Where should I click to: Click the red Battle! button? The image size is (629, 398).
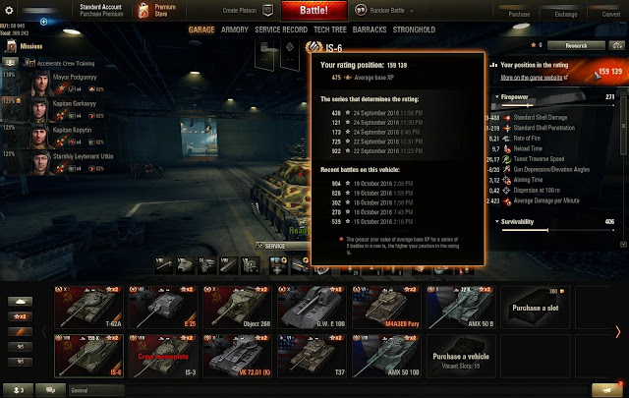[x=314, y=11]
